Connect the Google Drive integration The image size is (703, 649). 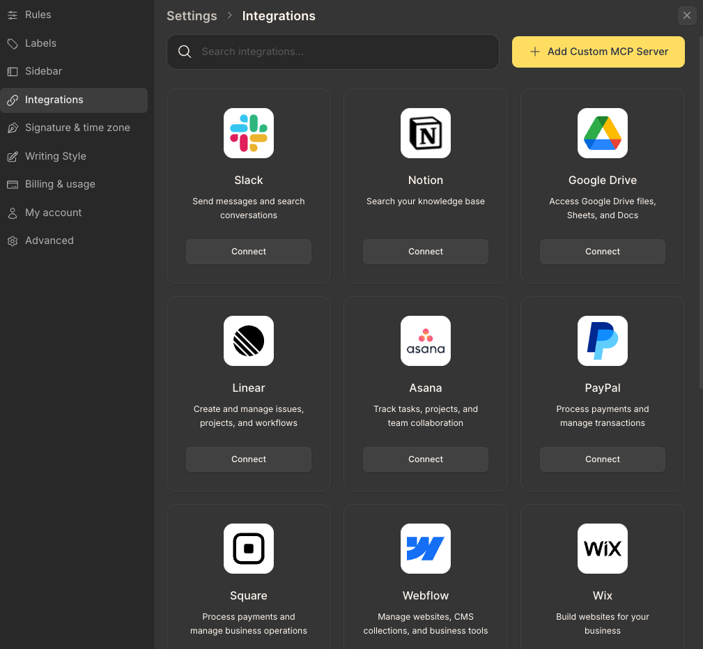603,252
